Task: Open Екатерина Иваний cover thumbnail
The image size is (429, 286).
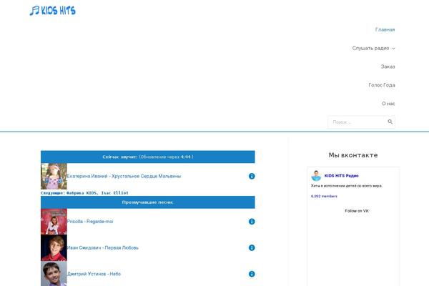Action: pyautogui.click(x=54, y=177)
